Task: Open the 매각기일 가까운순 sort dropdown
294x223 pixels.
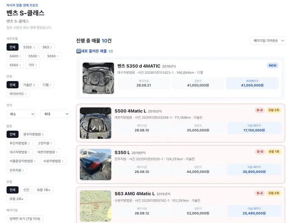Action: coord(268,41)
